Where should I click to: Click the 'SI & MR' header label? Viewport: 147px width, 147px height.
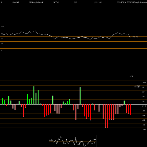16,2
